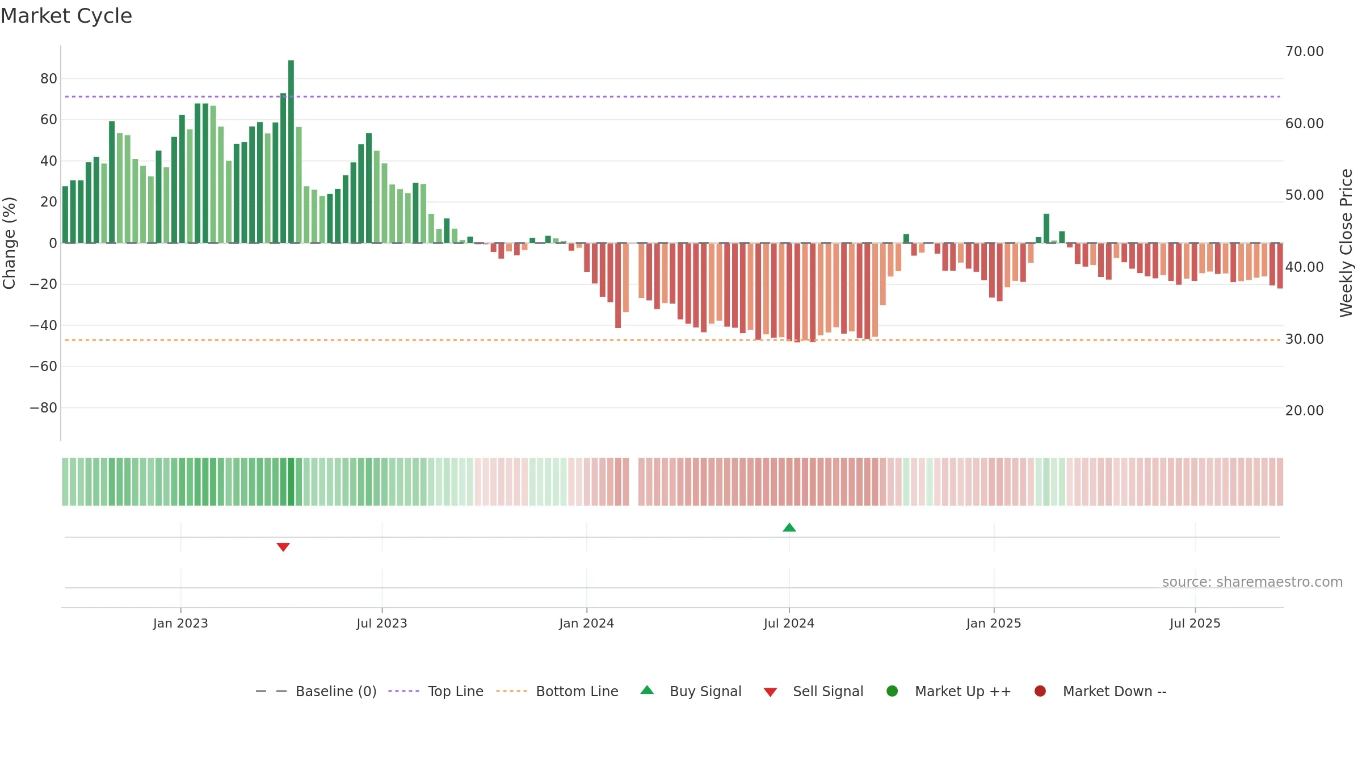Viewport: 1362px width, 766px height.
Task: Toggle the Bottom Line legend entry
Action: (x=557, y=691)
